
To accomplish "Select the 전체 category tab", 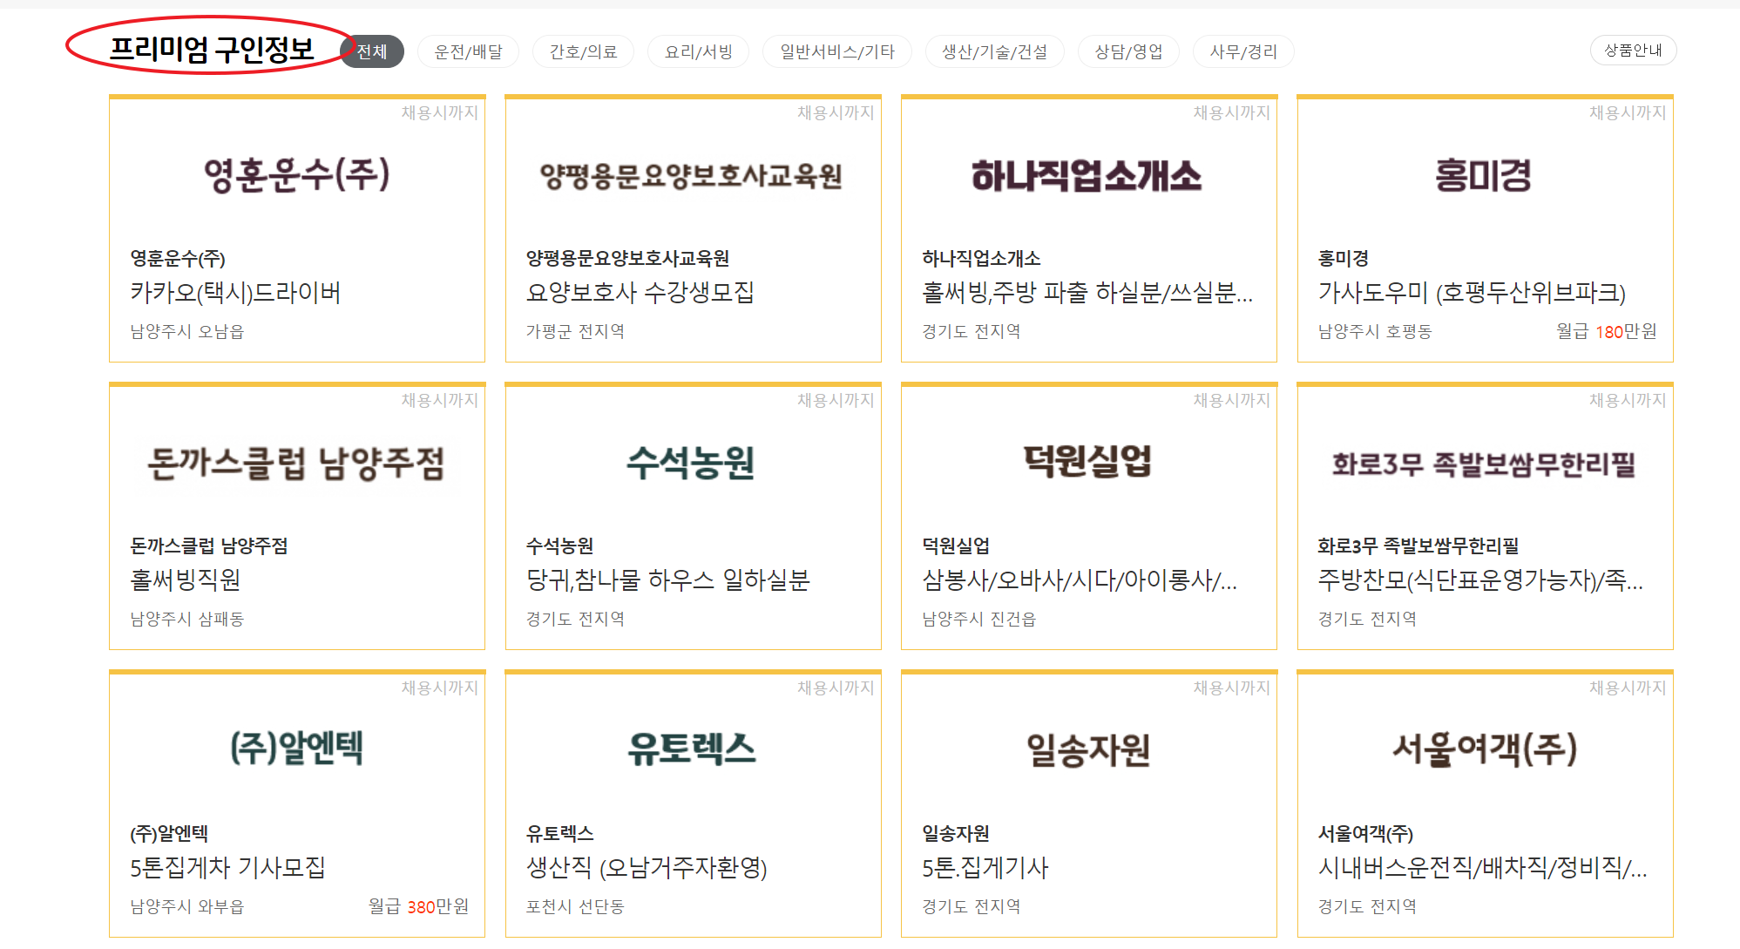I will [372, 51].
